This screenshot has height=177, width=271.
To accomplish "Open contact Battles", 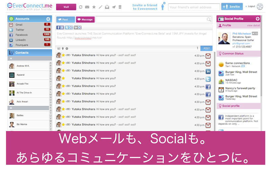I will [x=28, y=115].
